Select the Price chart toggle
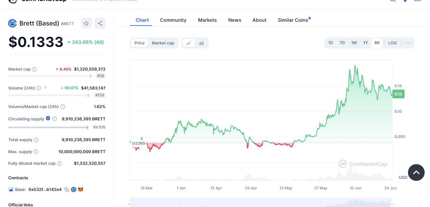430x207 pixels. (x=139, y=43)
